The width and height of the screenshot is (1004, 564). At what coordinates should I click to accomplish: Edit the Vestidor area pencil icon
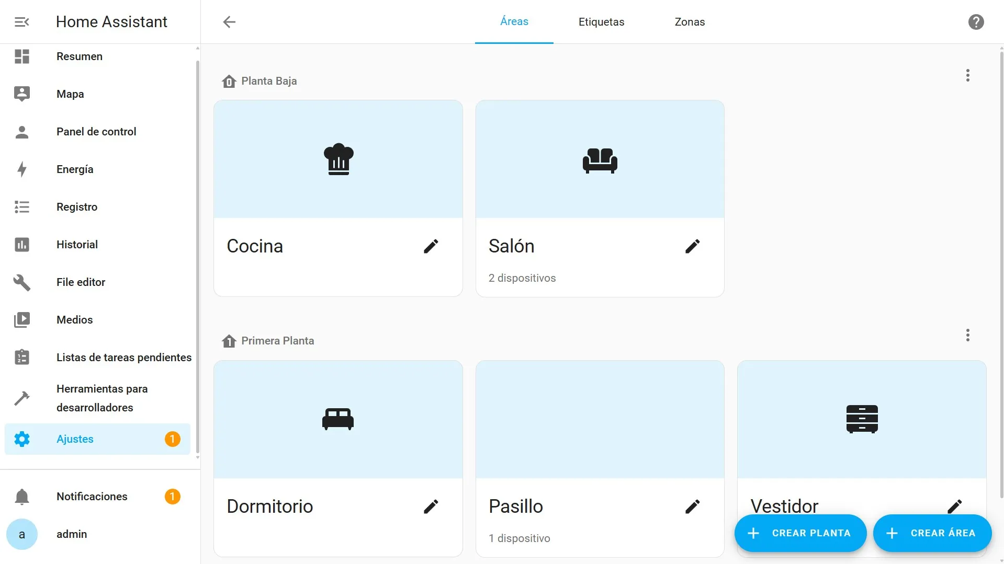(954, 506)
